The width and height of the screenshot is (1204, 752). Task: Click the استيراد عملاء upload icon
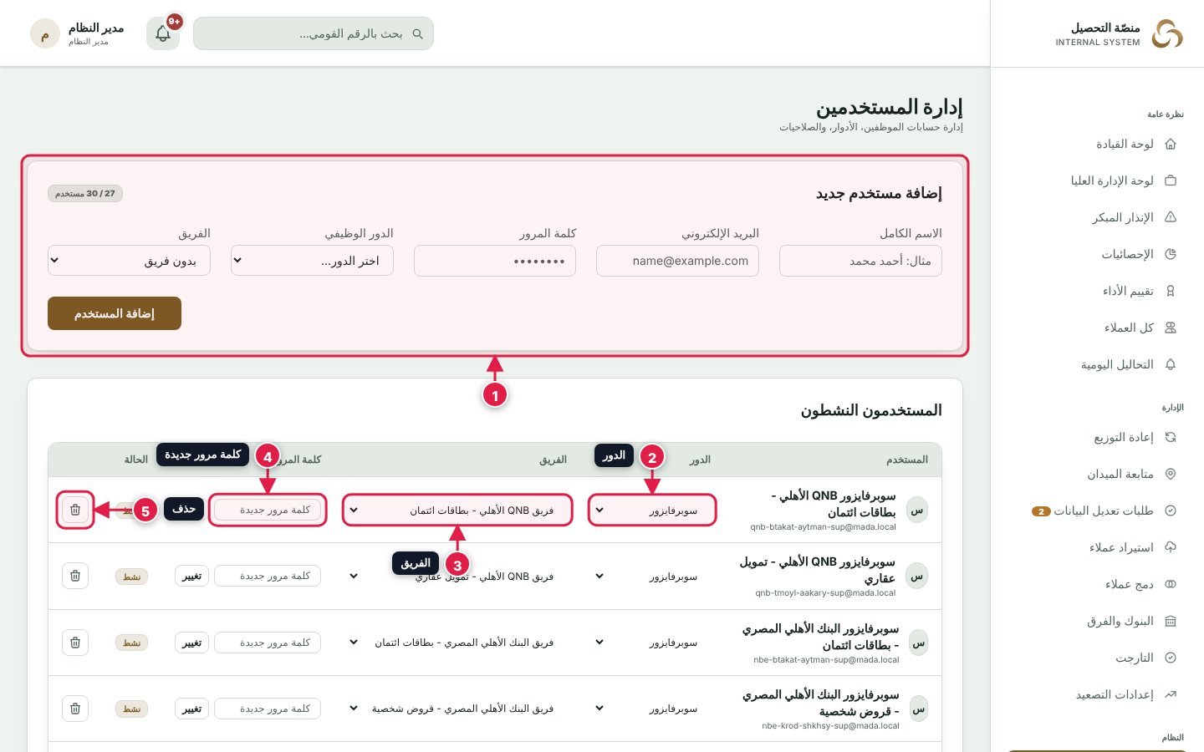click(1171, 547)
